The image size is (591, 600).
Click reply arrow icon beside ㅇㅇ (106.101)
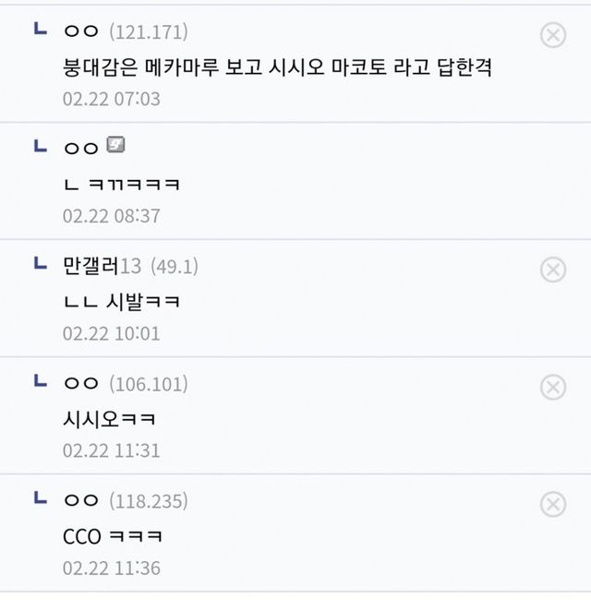coord(40,381)
